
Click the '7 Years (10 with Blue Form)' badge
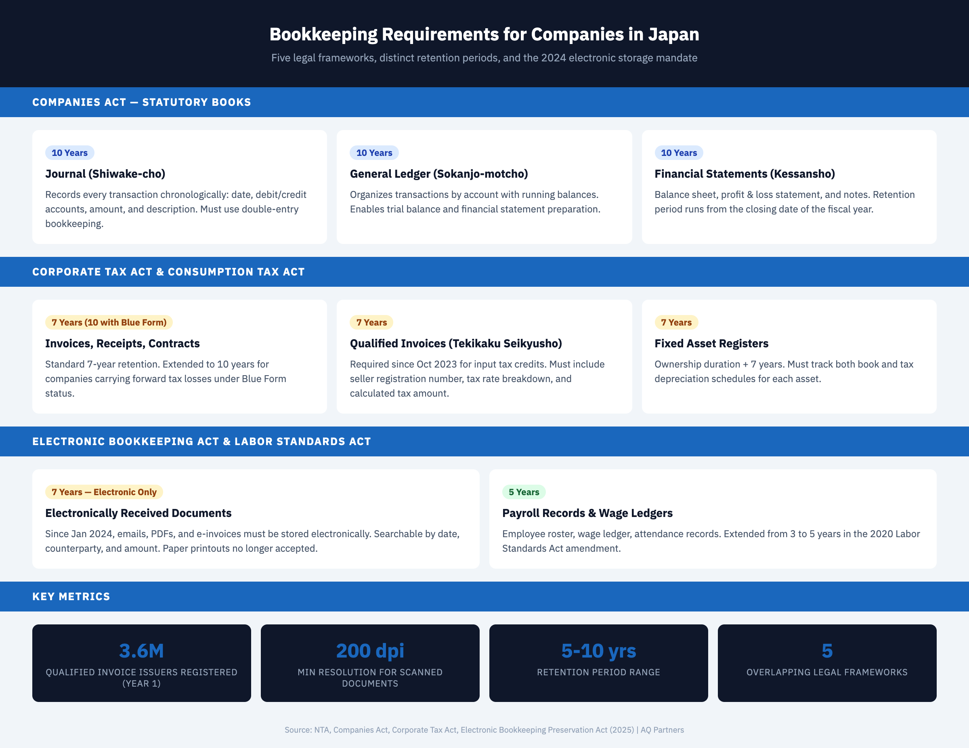[108, 322]
